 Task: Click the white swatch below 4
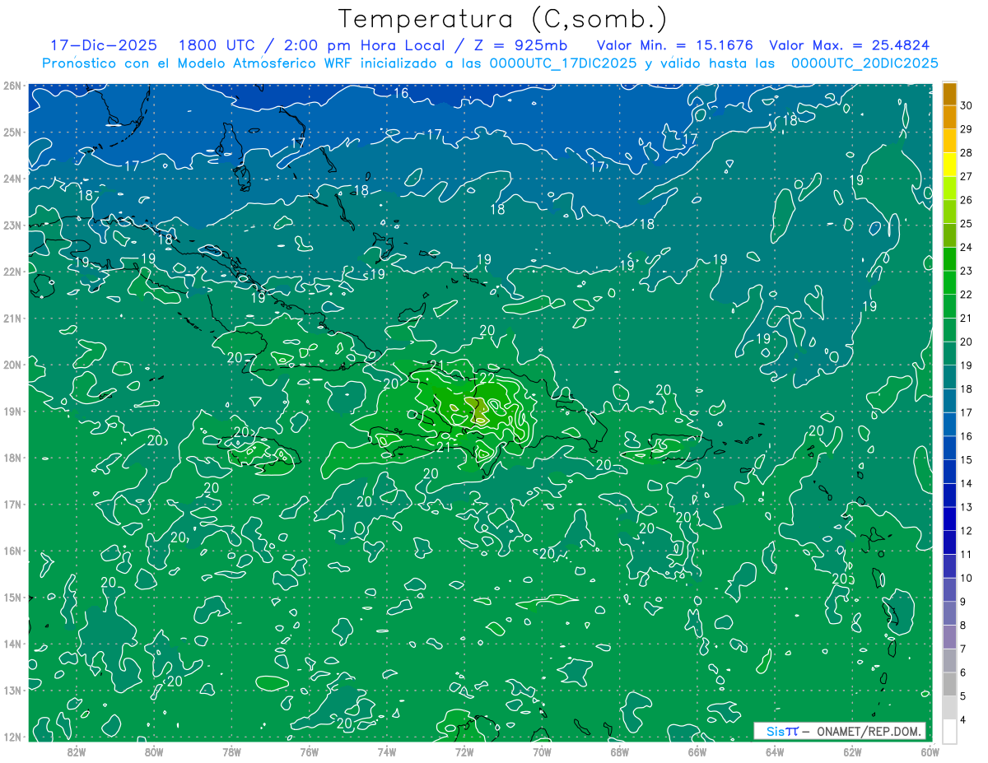(949, 731)
